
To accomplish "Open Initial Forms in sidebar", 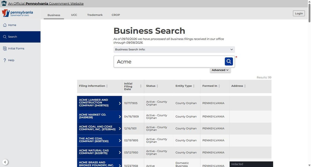I will coord(20,48).
